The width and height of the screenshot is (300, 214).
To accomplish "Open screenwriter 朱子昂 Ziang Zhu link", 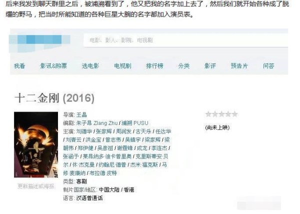I will [97, 123].
